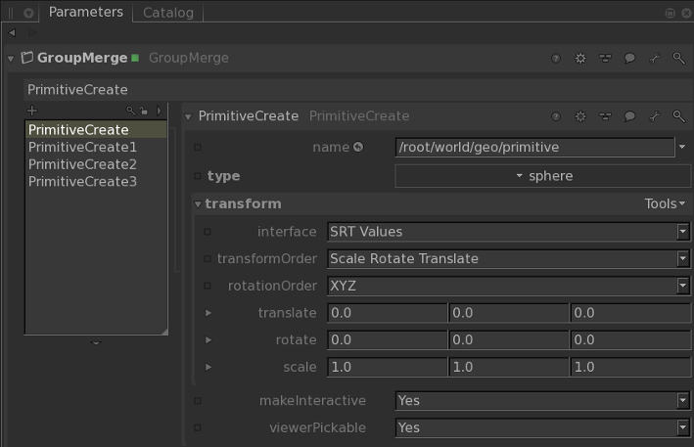Viewport: 694px width, 447px height.
Task: Open the PrimitiveCreate gear settings icon
Action: coord(580,116)
